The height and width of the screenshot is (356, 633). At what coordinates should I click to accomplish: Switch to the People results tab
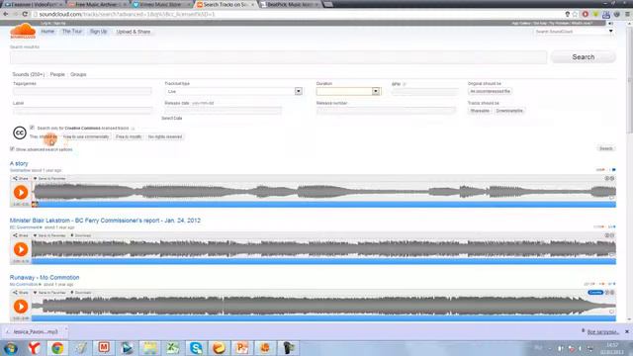point(57,74)
